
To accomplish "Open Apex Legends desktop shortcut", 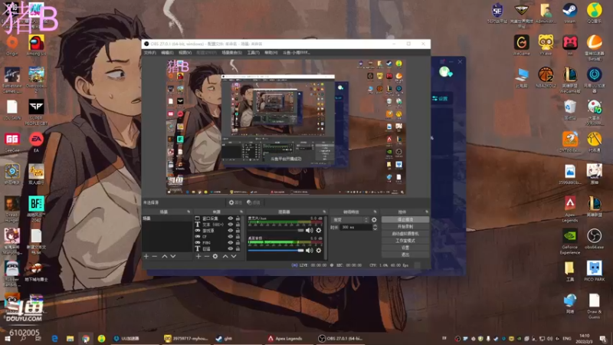I will [569, 209].
